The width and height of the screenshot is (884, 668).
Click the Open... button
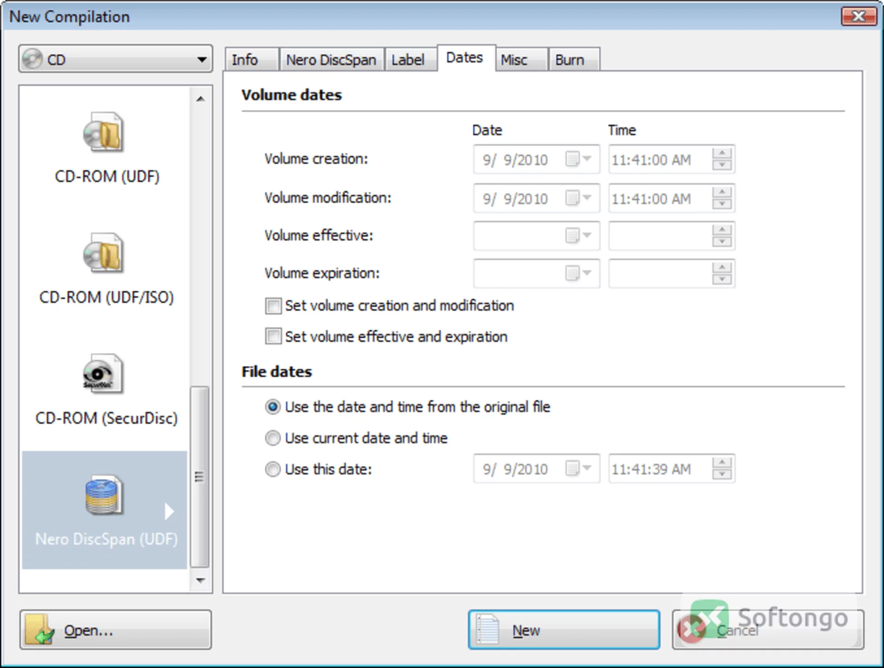(116, 630)
